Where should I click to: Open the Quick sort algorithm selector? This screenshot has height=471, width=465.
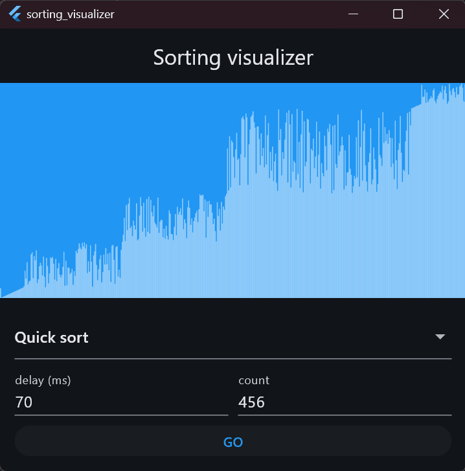[194, 338]
